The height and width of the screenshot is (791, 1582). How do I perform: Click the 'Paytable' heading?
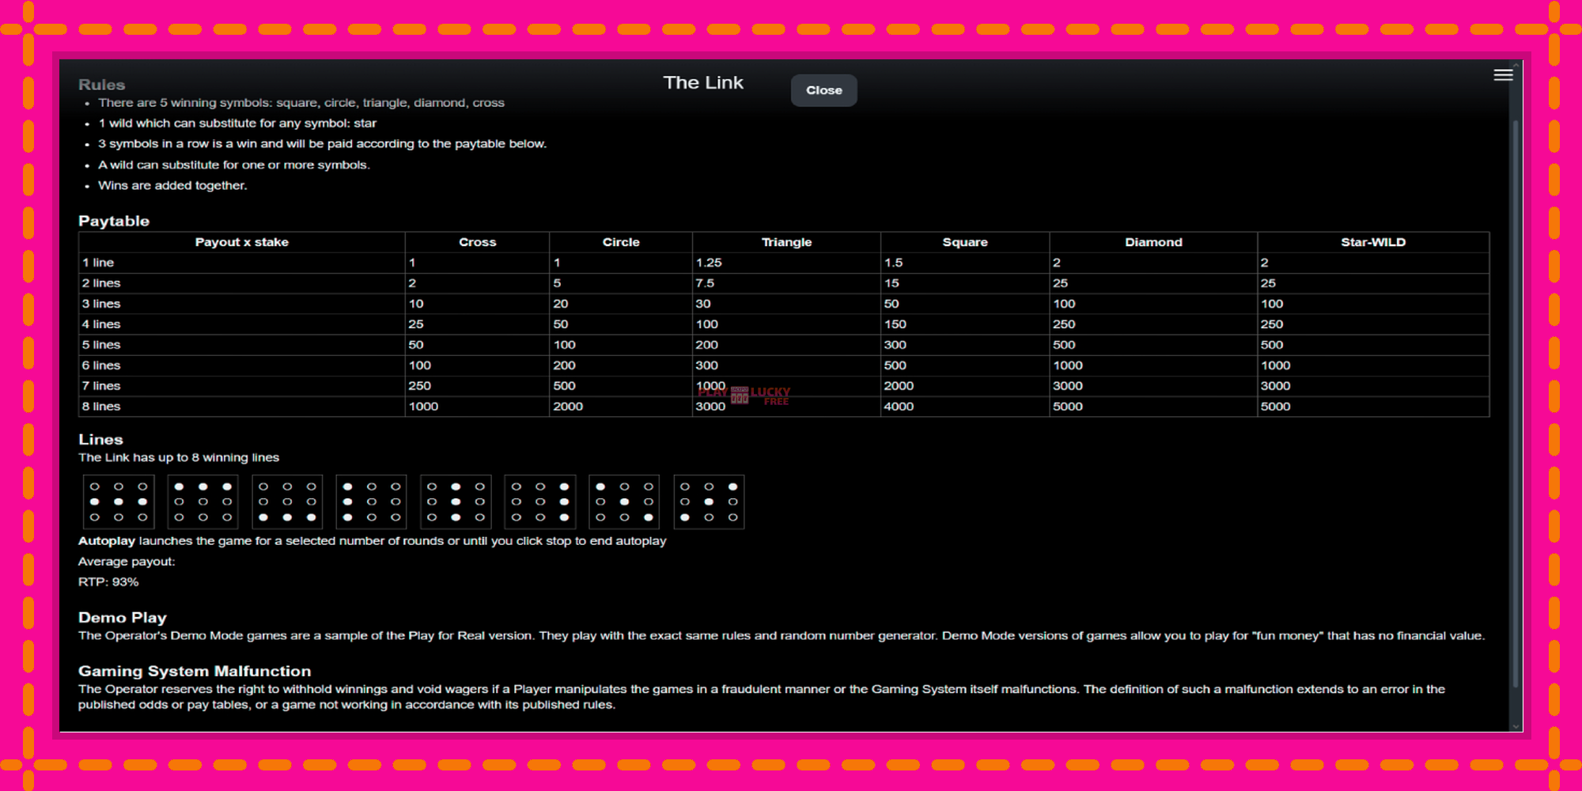coord(114,221)
